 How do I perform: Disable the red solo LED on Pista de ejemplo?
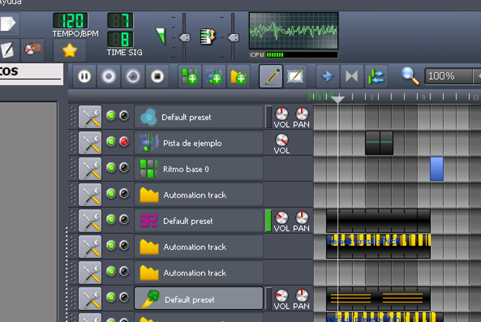click(124, 142)
